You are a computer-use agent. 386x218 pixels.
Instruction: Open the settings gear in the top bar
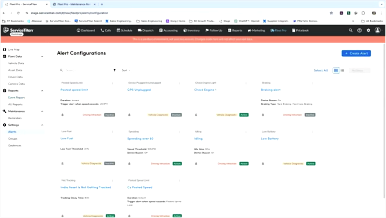[368, 30]
